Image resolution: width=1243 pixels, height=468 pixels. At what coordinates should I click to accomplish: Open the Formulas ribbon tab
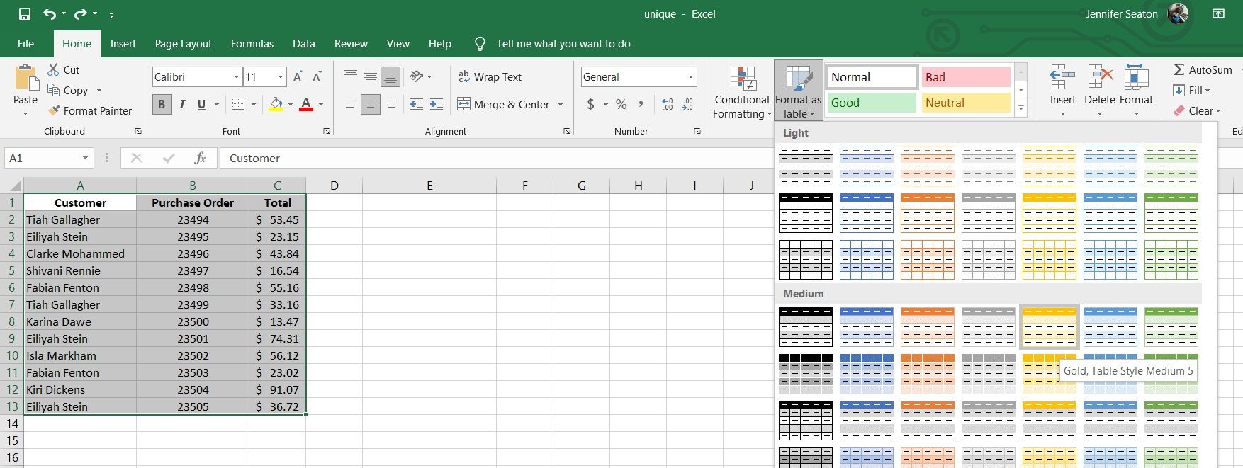[252, 44]
